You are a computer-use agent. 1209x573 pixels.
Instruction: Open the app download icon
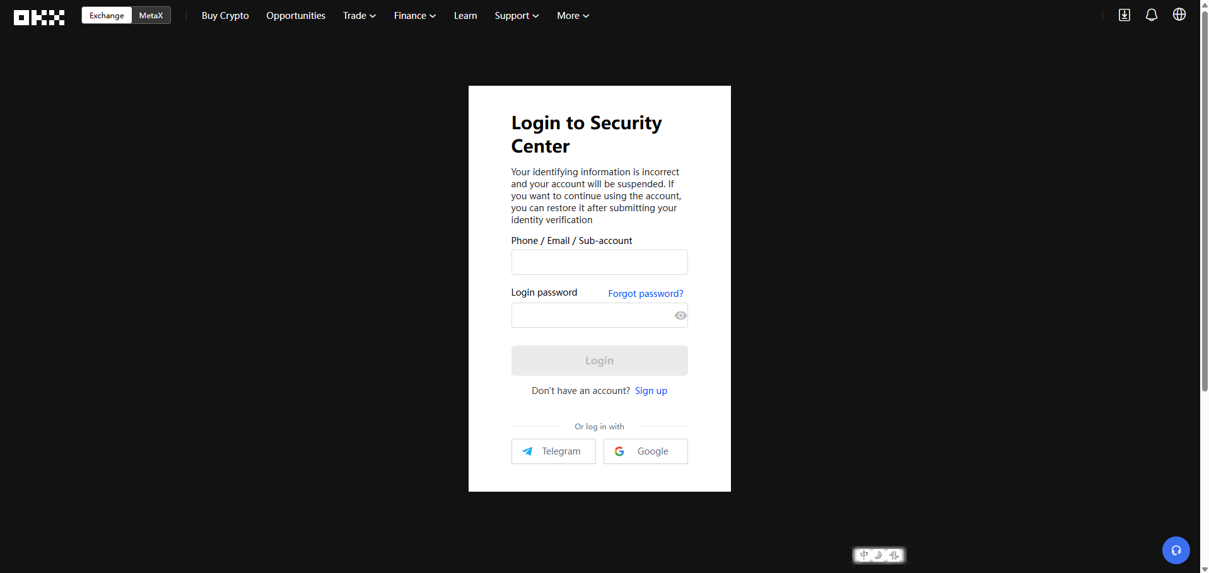click(1124, 15)
